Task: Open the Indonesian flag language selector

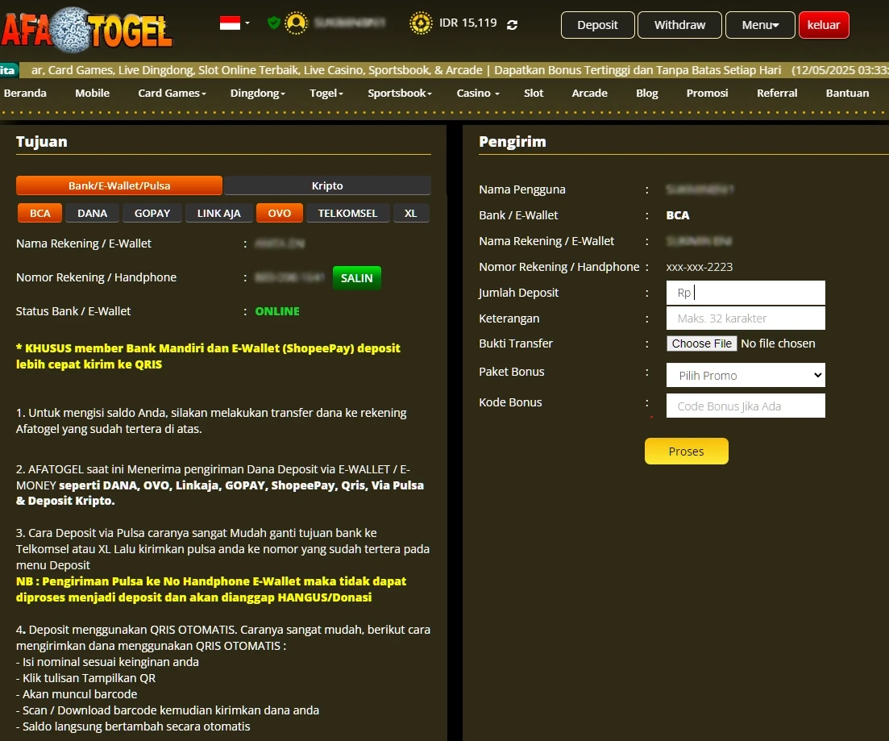Action: pyautogui.click(x=235, y=23)
